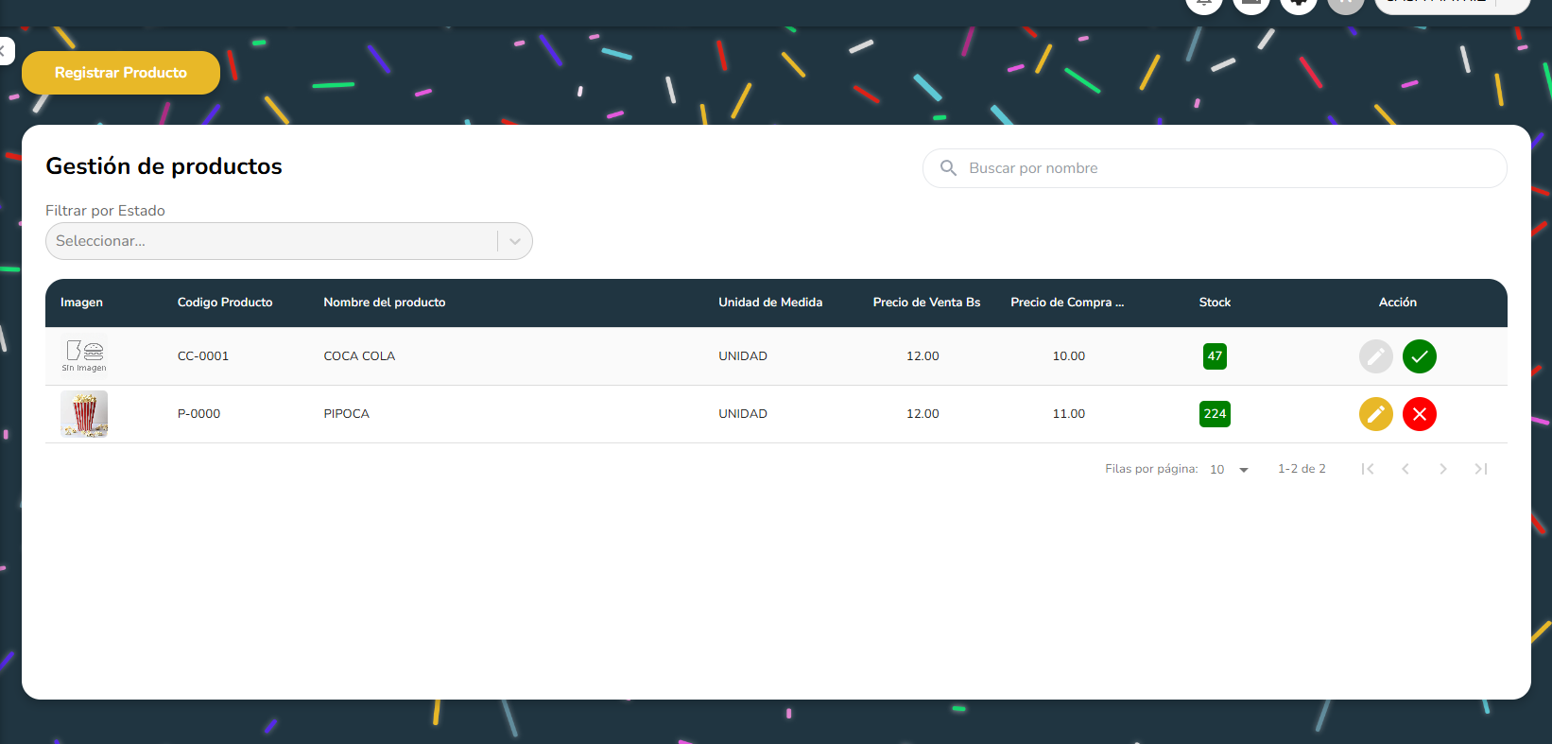Viewport: 1552px width, 744px height.
Task: Go to the first page of results
Action: coord(1367,469)
